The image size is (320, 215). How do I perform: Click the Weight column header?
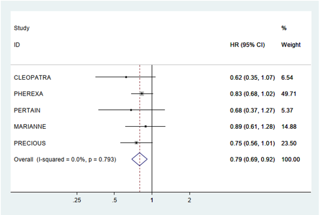[291, 45]
